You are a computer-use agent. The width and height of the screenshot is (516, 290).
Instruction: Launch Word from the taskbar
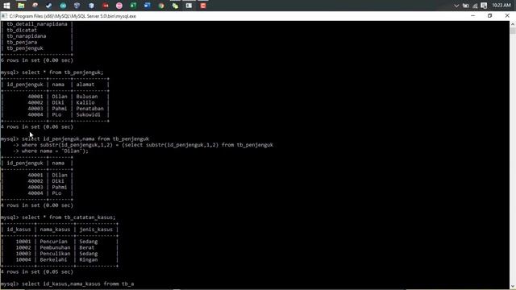147,6
